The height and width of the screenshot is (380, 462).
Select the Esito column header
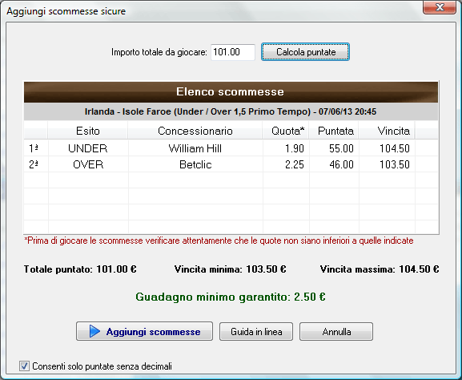pos(88,131)
